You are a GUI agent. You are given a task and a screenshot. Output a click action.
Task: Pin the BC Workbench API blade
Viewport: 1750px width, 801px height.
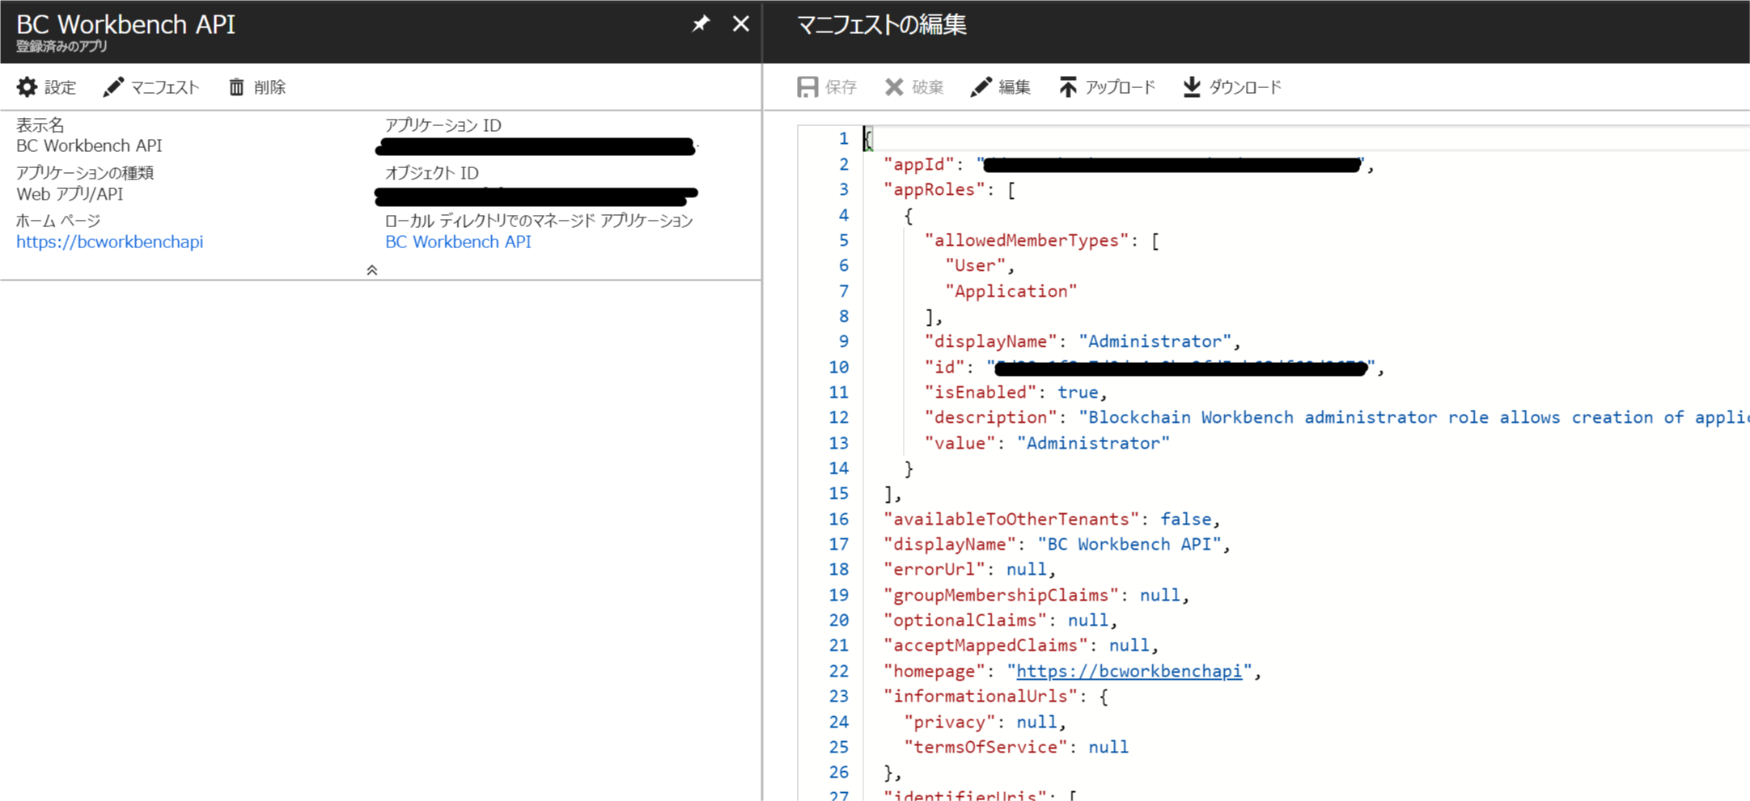point(701,24)
